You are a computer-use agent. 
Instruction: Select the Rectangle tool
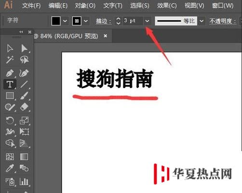point(10,96)
